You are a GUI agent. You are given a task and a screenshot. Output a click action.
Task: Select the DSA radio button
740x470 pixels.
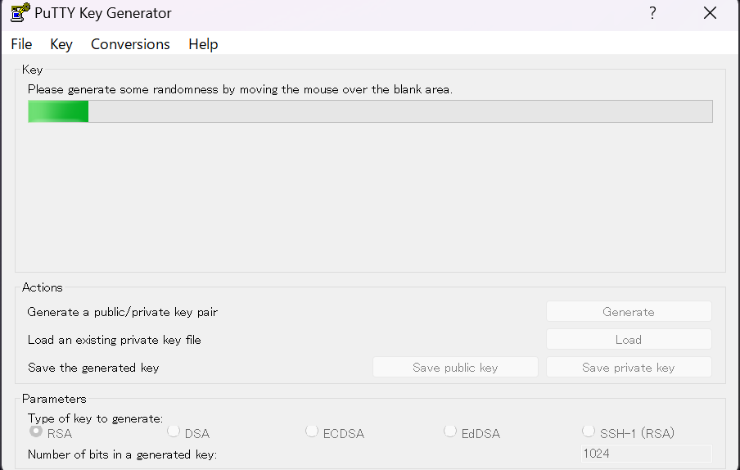point(174,431)
